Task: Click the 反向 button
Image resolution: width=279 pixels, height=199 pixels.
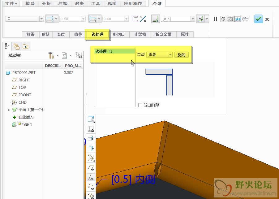Action: 181,55
